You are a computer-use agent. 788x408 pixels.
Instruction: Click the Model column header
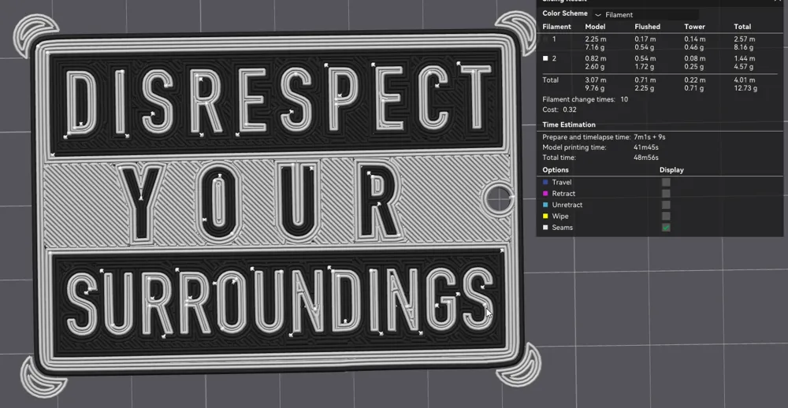point(595,27)
